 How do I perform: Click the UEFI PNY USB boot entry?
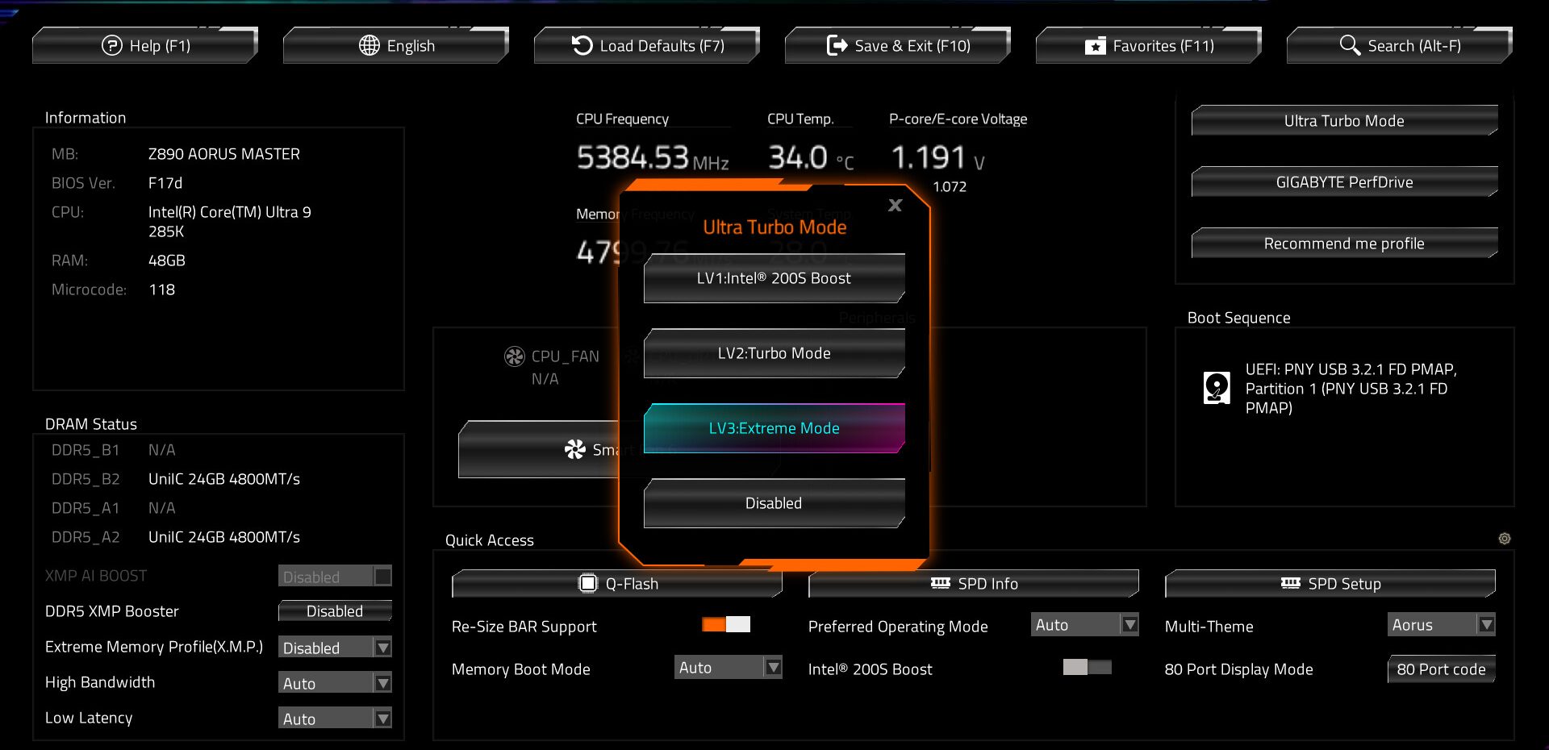tap(1351, 388)
